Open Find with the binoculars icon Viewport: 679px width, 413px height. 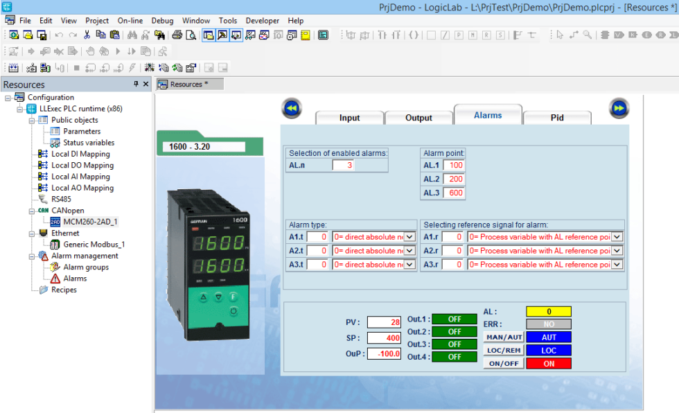[132, 35]
